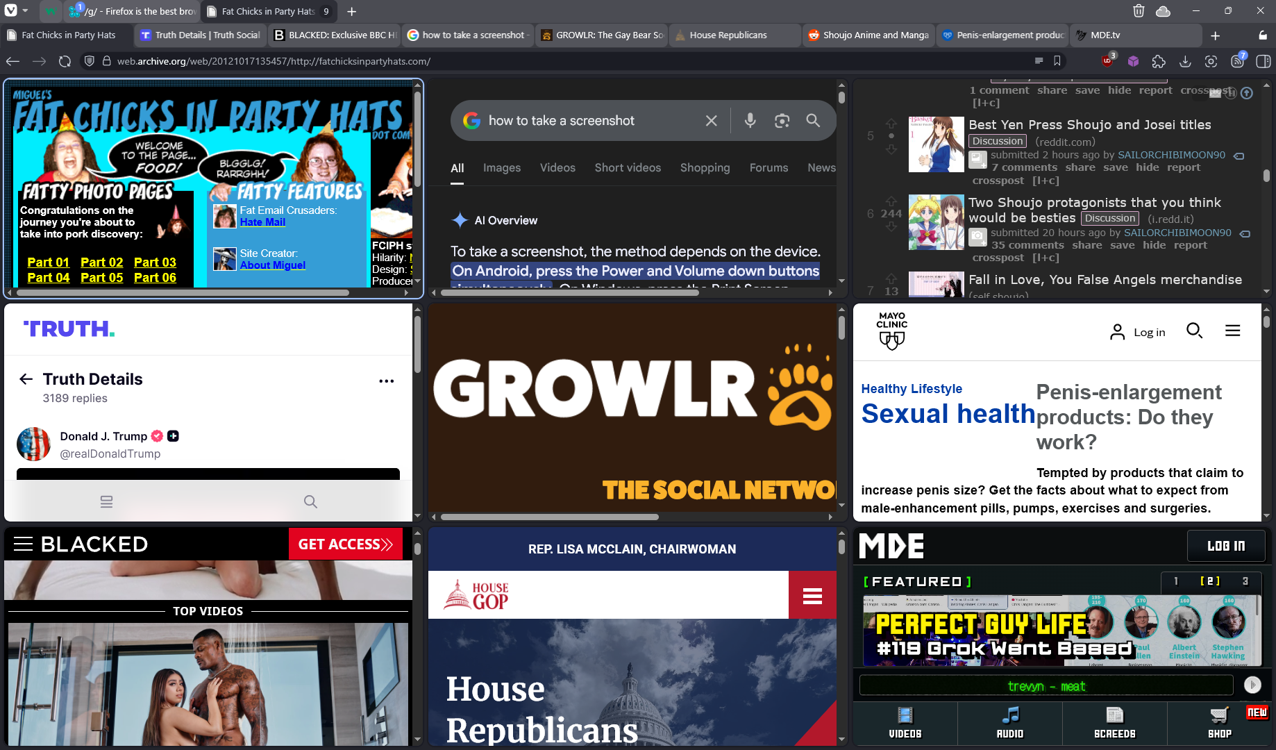Toggle reader view in address bar
This screenshot has width=1276, height=750.
tap(1039, 61)
